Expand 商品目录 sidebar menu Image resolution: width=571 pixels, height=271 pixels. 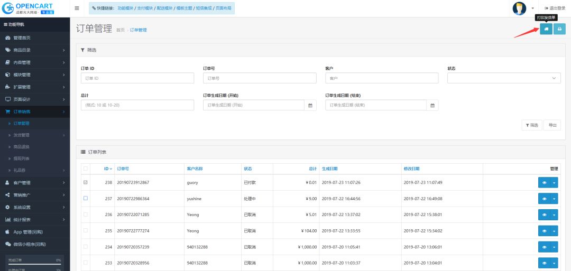(x=35, y=50)
